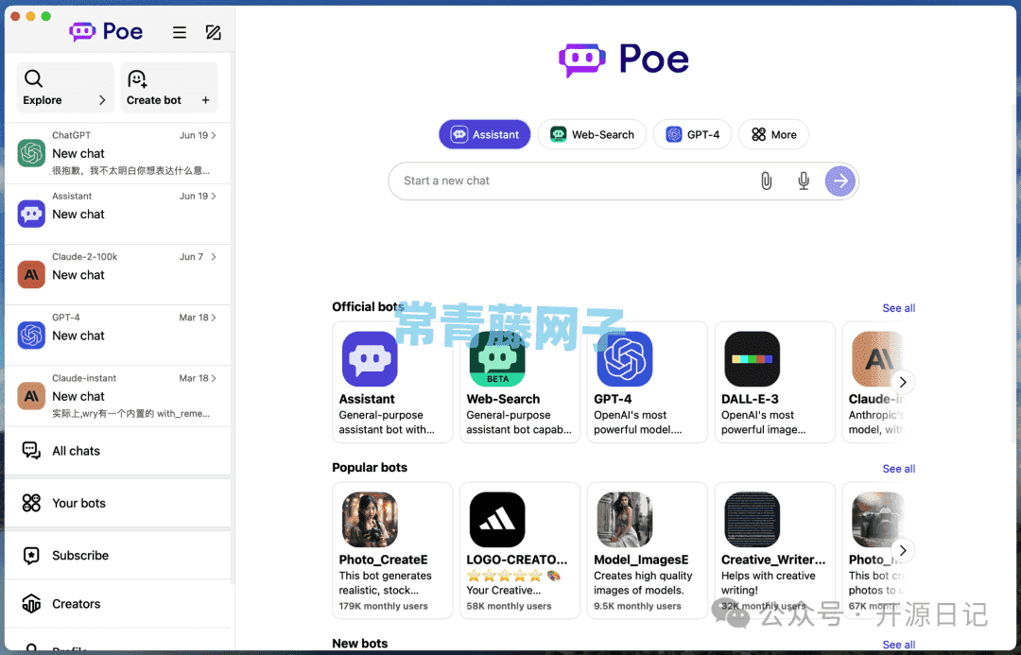Expand the Assistant chat row chevron dated Jun 19
The width and height of the screenshot is (1021, 655).
coord(214,196)
